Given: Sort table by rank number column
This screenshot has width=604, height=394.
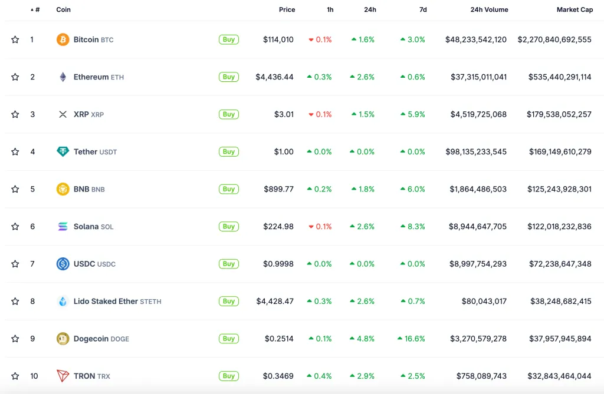Looking at the screenshot, I should point(37,10).
